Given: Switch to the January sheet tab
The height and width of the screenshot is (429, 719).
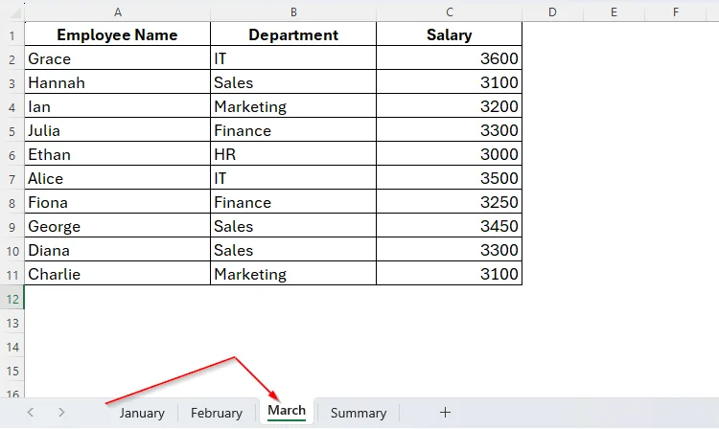Looking at the screenshot, I should (142, 413).
